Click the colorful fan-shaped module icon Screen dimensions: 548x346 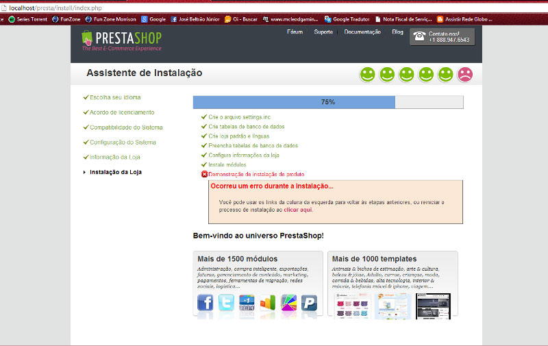click(288, 303)
